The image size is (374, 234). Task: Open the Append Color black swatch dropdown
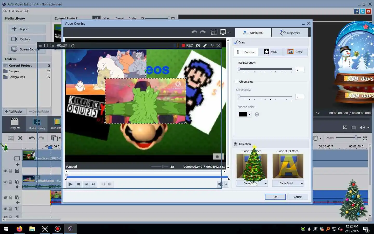(x=245, y=114)
